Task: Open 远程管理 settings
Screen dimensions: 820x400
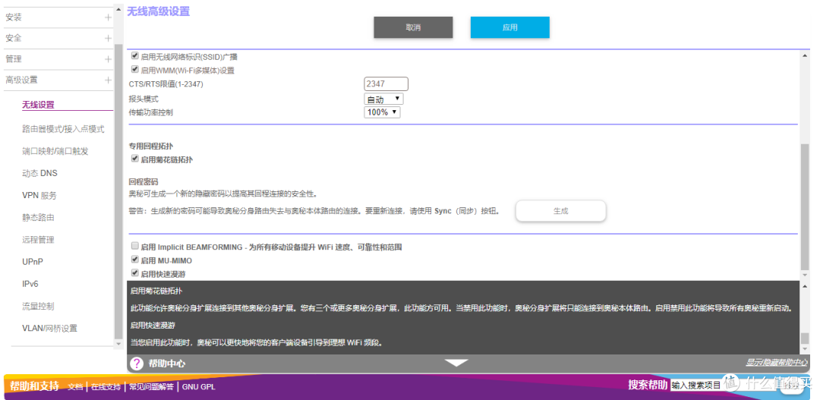Action: 38,240
